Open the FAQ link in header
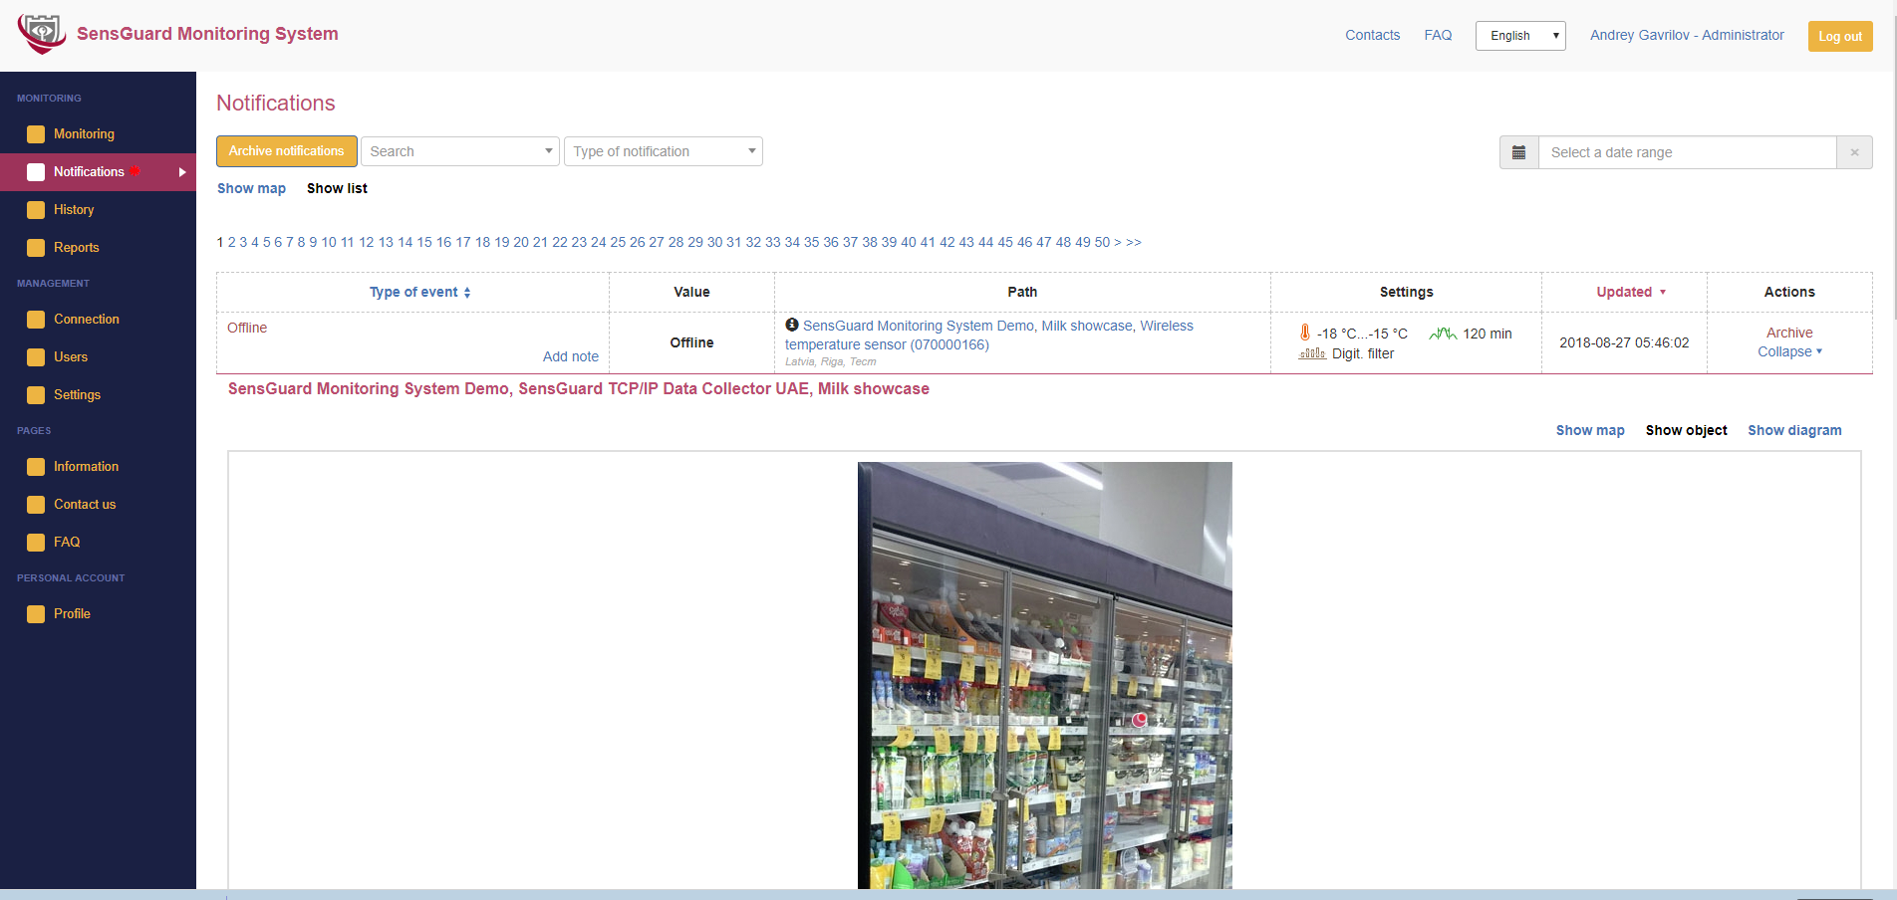1897x900 pixels. click(1438, 35)
